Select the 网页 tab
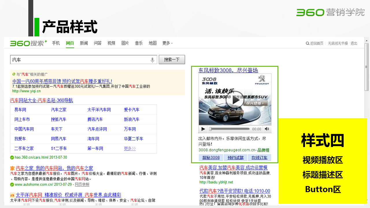 [70, 43]
